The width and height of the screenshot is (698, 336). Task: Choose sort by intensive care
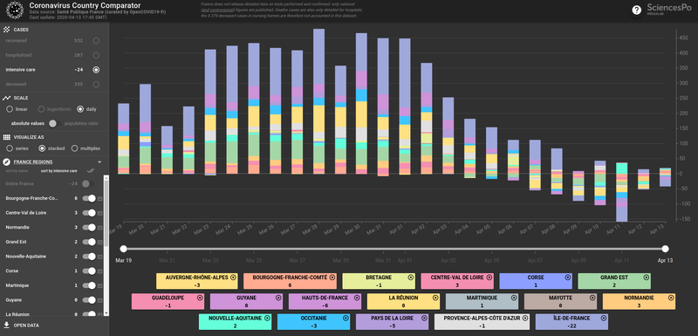point(58,170)
